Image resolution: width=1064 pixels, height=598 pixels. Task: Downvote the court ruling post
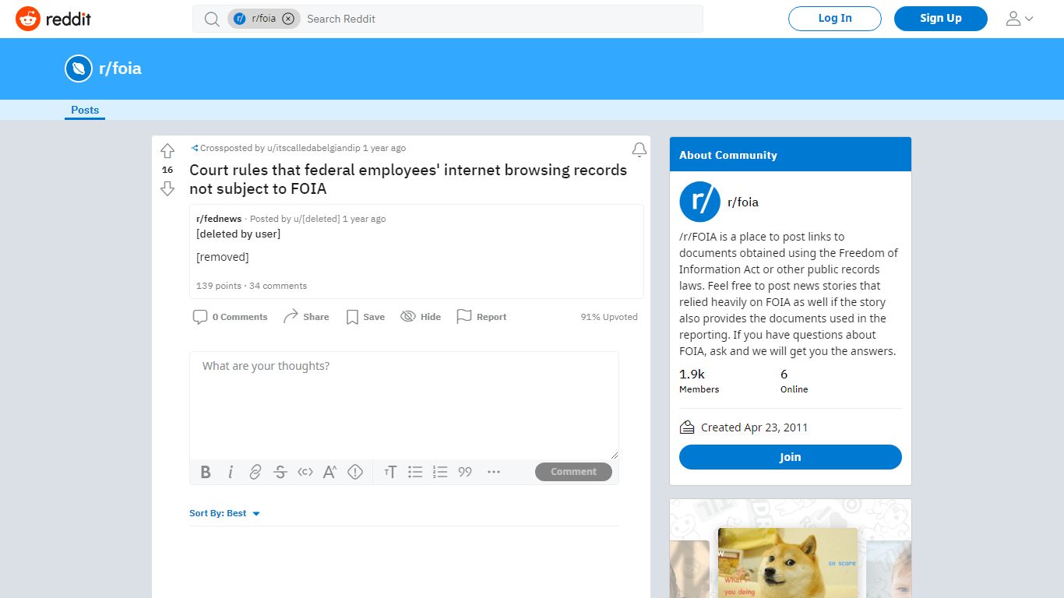167,188
